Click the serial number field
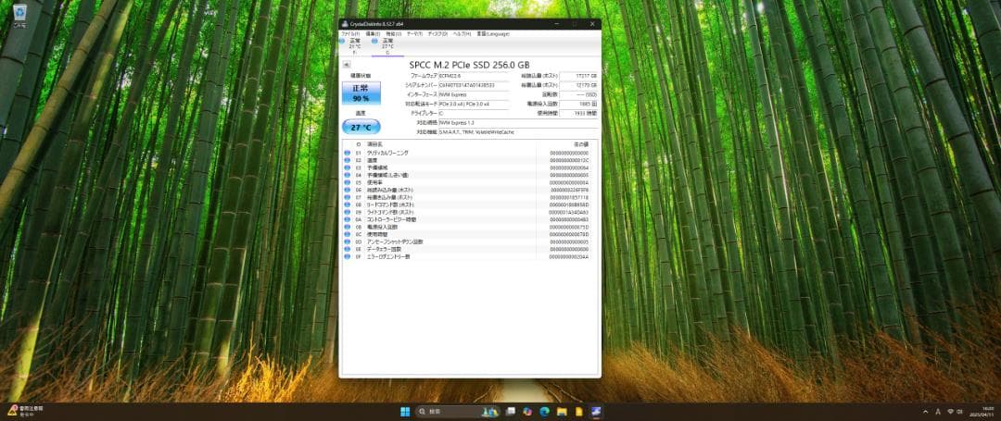The height and width of the screenshot is (421, 1001). coord(474,85)
